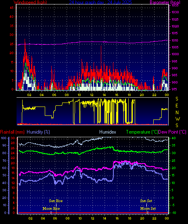Viewport: 188px width, 224px height.
Task: Click the 'Sun Rise' marker label
Action: (56, 201)
